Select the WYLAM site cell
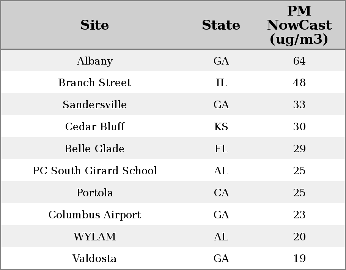This screenshot has height=270, width=346. (x=94, y=237)
